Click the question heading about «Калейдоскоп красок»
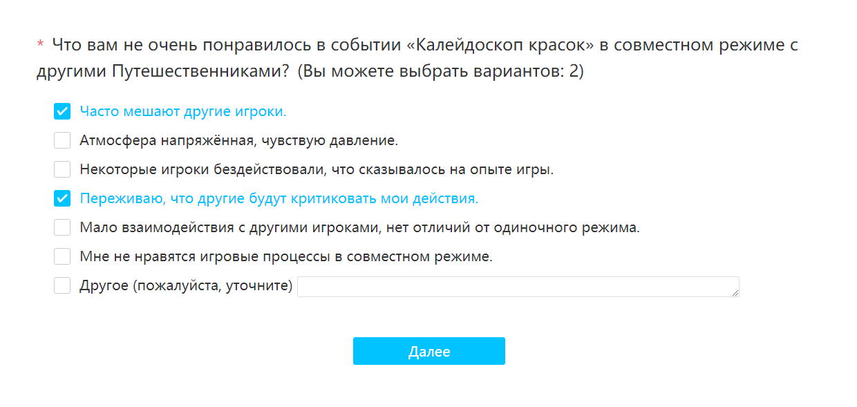The height and width of the screenshot is (407, 857). 417,59
